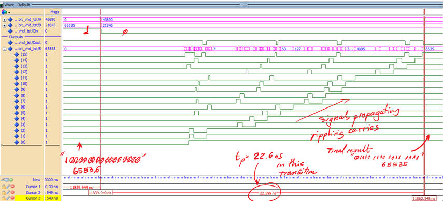444x201 pixels.
Task: Select the Cursor 3 label row
Action: pos(31,198)
